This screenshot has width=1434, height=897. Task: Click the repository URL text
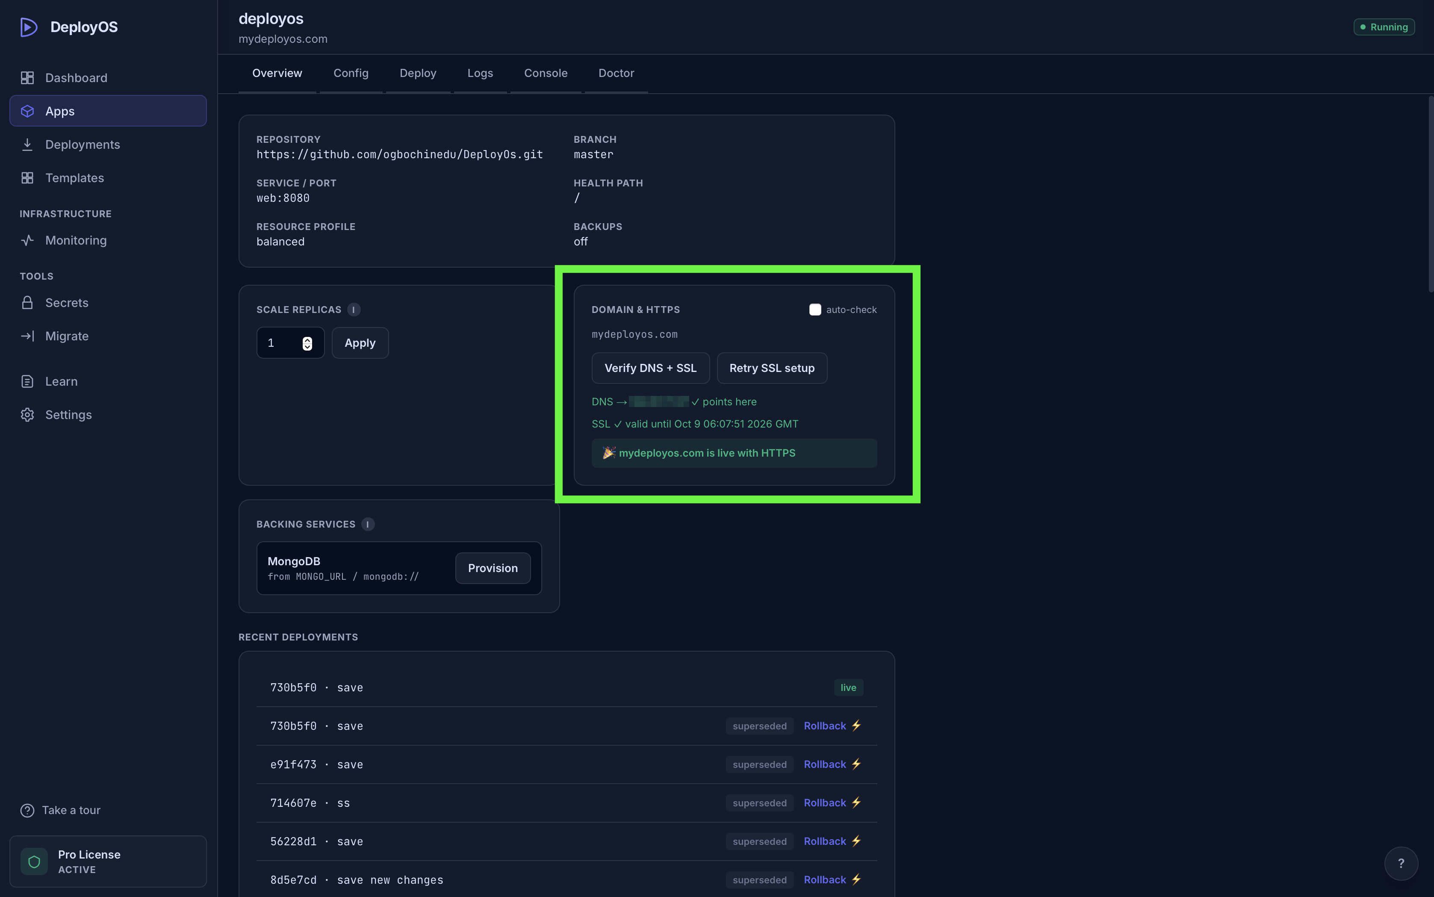(x=399, y=154)
